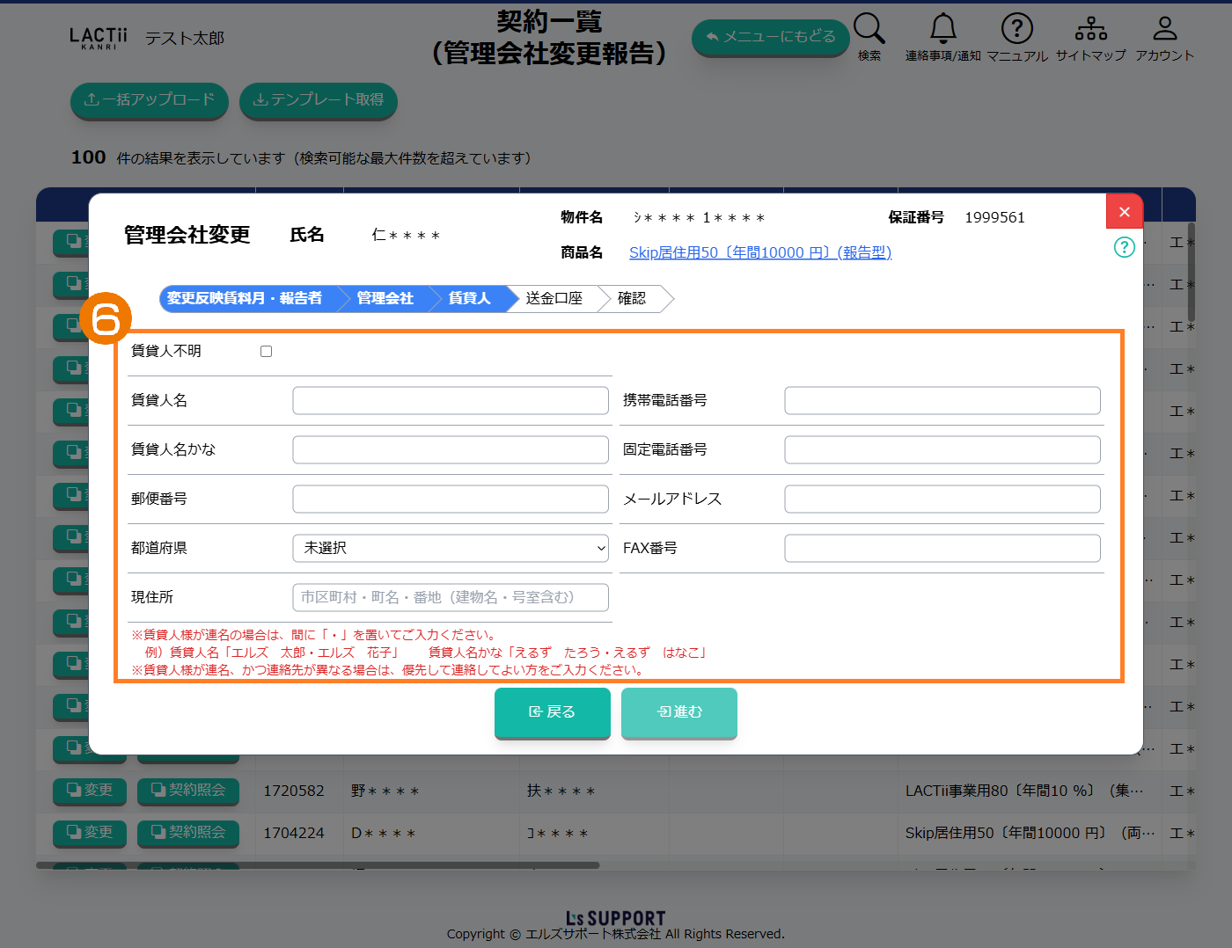This screenshot has width=1232, height=948.
Task: Click the LACTii KANRI logo
Action: pos(99,38)
